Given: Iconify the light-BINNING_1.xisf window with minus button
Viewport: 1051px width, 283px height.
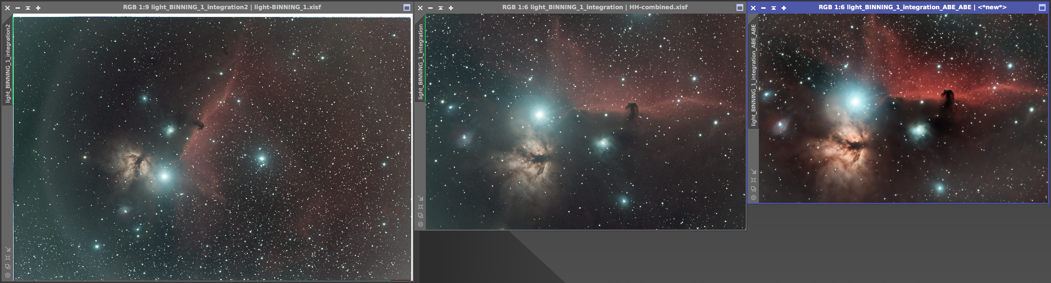Looking at the screenshot, I should click(x=18, y=8).
